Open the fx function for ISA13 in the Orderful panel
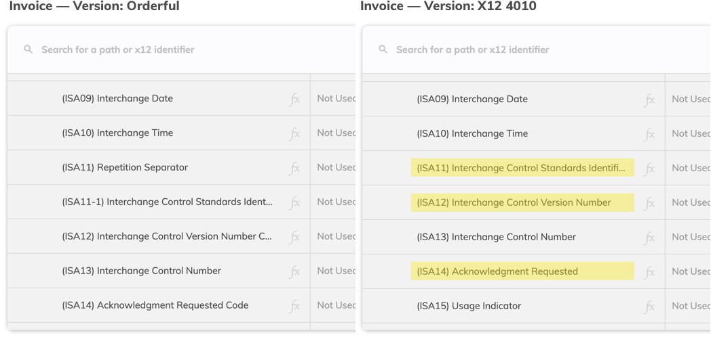The width and height of the screenshot is (711, 339). 294,271
